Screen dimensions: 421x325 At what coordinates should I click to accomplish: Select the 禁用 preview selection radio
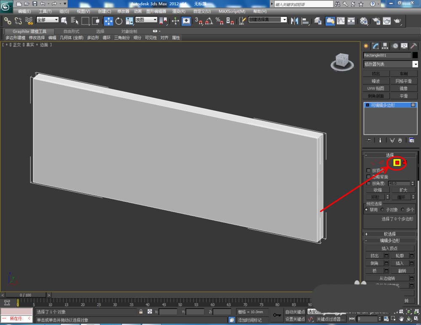[366, 209]
